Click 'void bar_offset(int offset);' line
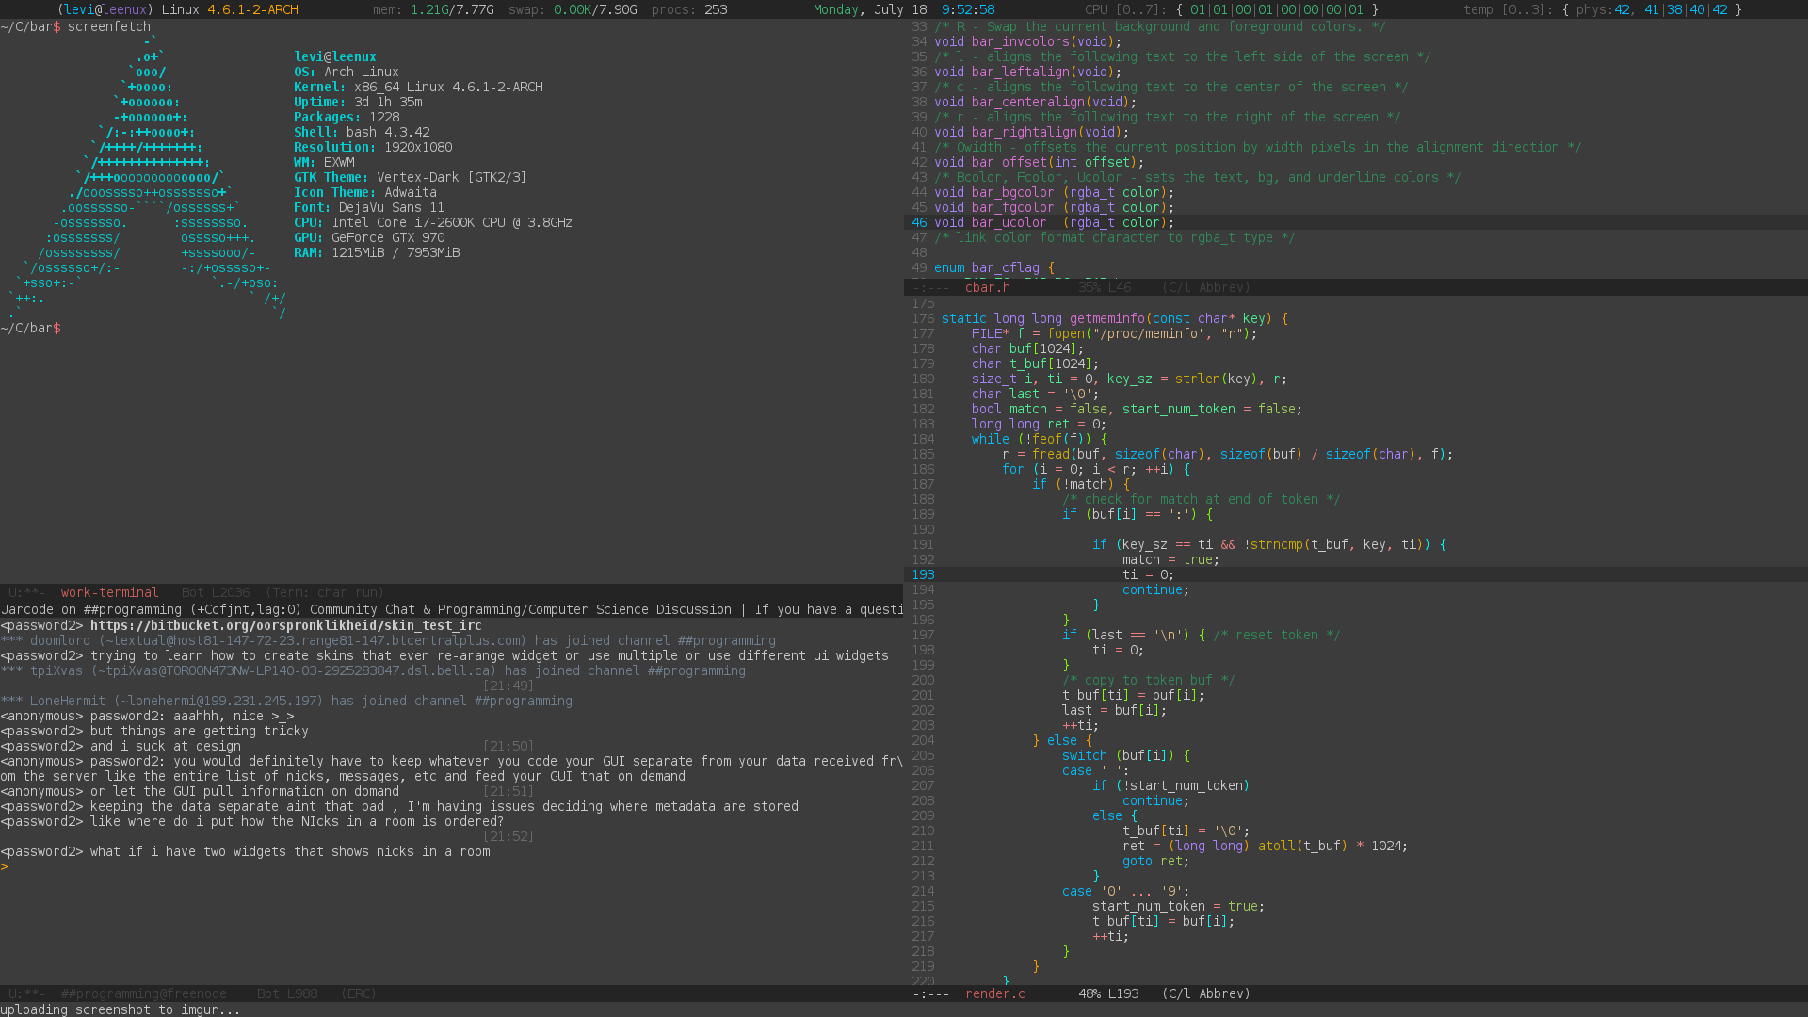 [1040, 162]
